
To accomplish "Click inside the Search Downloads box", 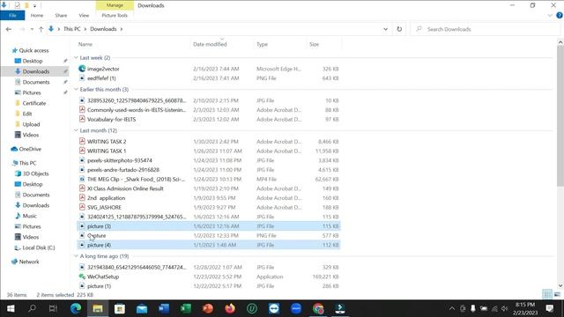I will pyautogui.click(x=486, y=29).
